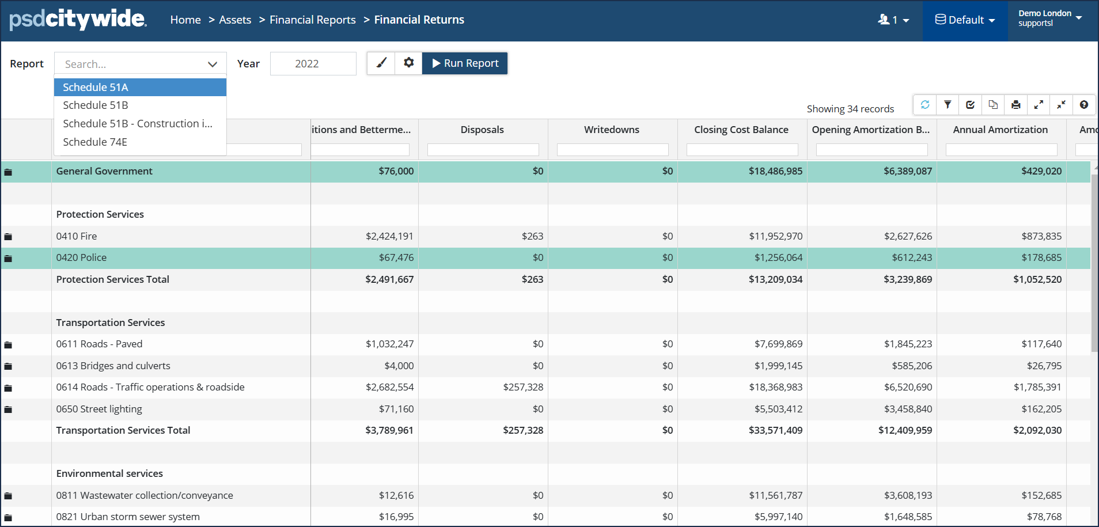This screenshot has height=527, width=1099.
Task: Open folder icon for 0410 Fire row
Action: [x=8, y=237]
